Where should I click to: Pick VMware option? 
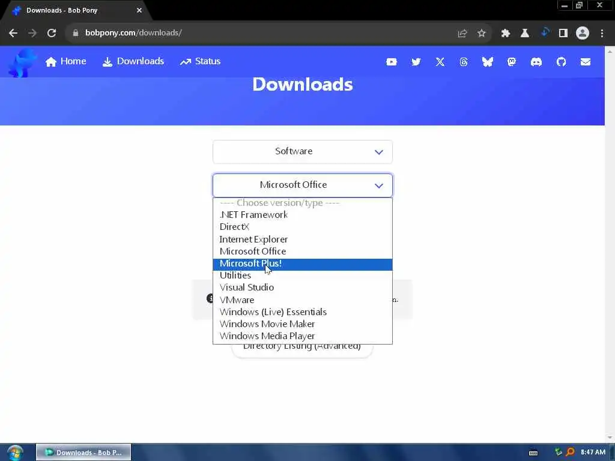tap(303, 300)
